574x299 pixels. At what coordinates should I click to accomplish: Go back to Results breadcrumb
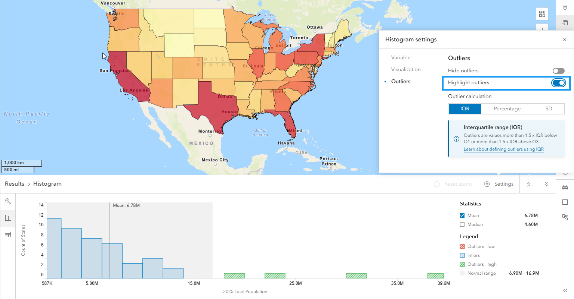click(15, 184)
